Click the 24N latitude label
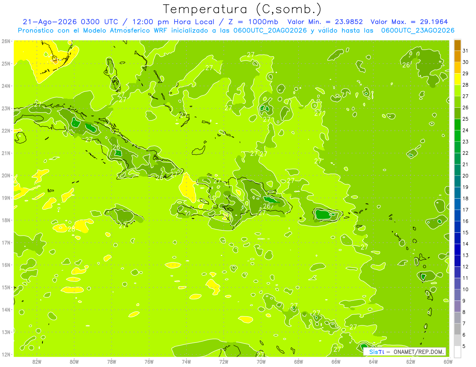Screen dimensions: 476x367 [x=6, y=86]
